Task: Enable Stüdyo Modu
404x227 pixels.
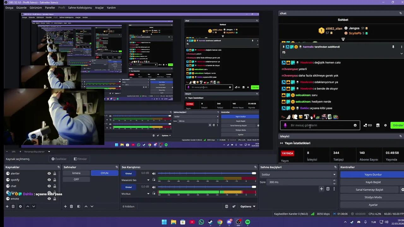Action: (373, 197)
